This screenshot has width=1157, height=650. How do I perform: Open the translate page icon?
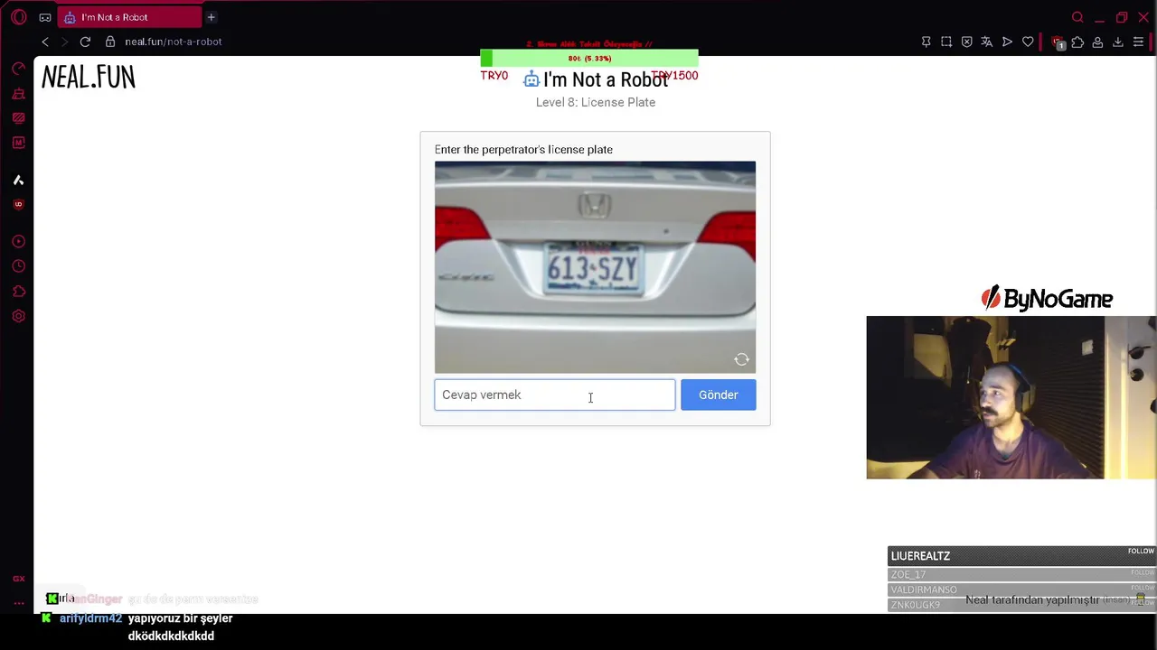point(987,42)
